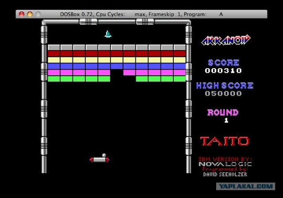The width and height of the screenshot is (283, 198).
Task: Click the DOSBox 0.72 title bar text
Action: pyautogui.click(x=141, y=14)
